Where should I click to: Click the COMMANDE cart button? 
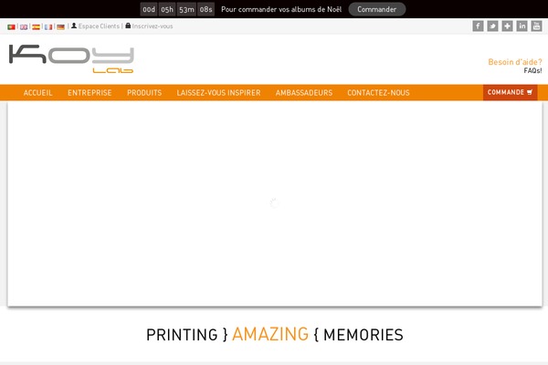pos(511,92)
